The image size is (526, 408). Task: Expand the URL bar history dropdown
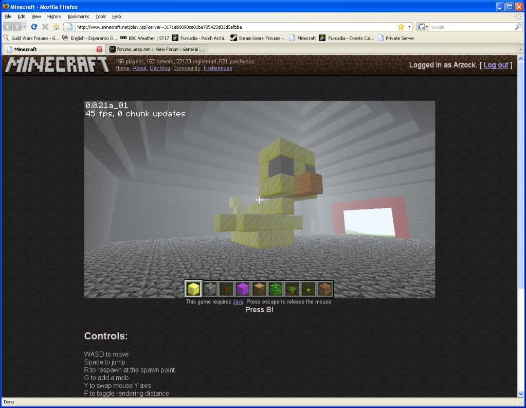point(410,27)
